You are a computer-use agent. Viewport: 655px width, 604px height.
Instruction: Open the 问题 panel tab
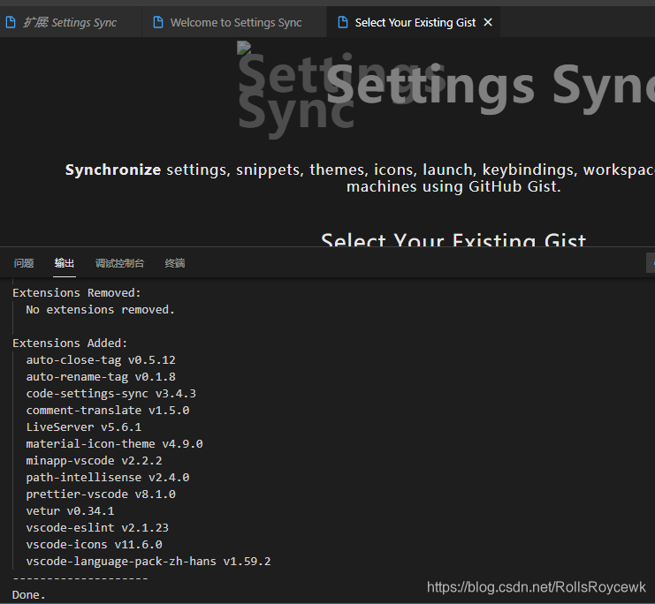[24, 263]
